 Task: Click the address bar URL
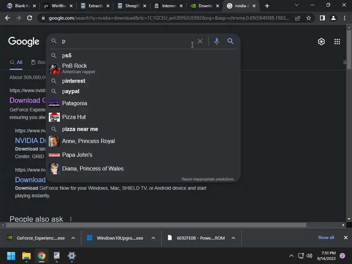[168, 18]
